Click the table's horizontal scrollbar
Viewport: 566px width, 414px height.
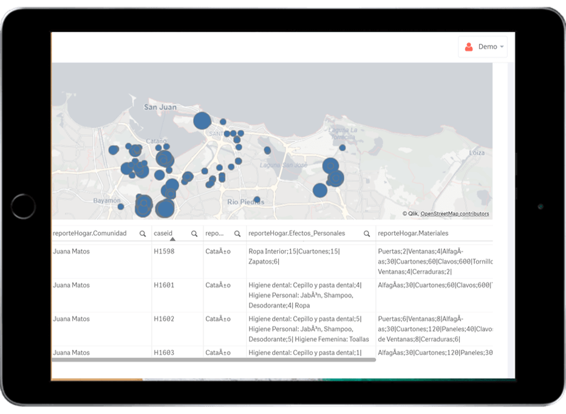tap(213, 359)
